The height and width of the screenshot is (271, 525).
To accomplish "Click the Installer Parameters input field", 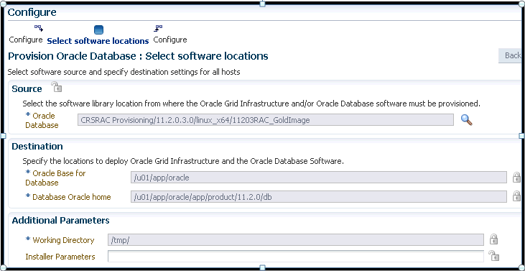I will 296,256.
